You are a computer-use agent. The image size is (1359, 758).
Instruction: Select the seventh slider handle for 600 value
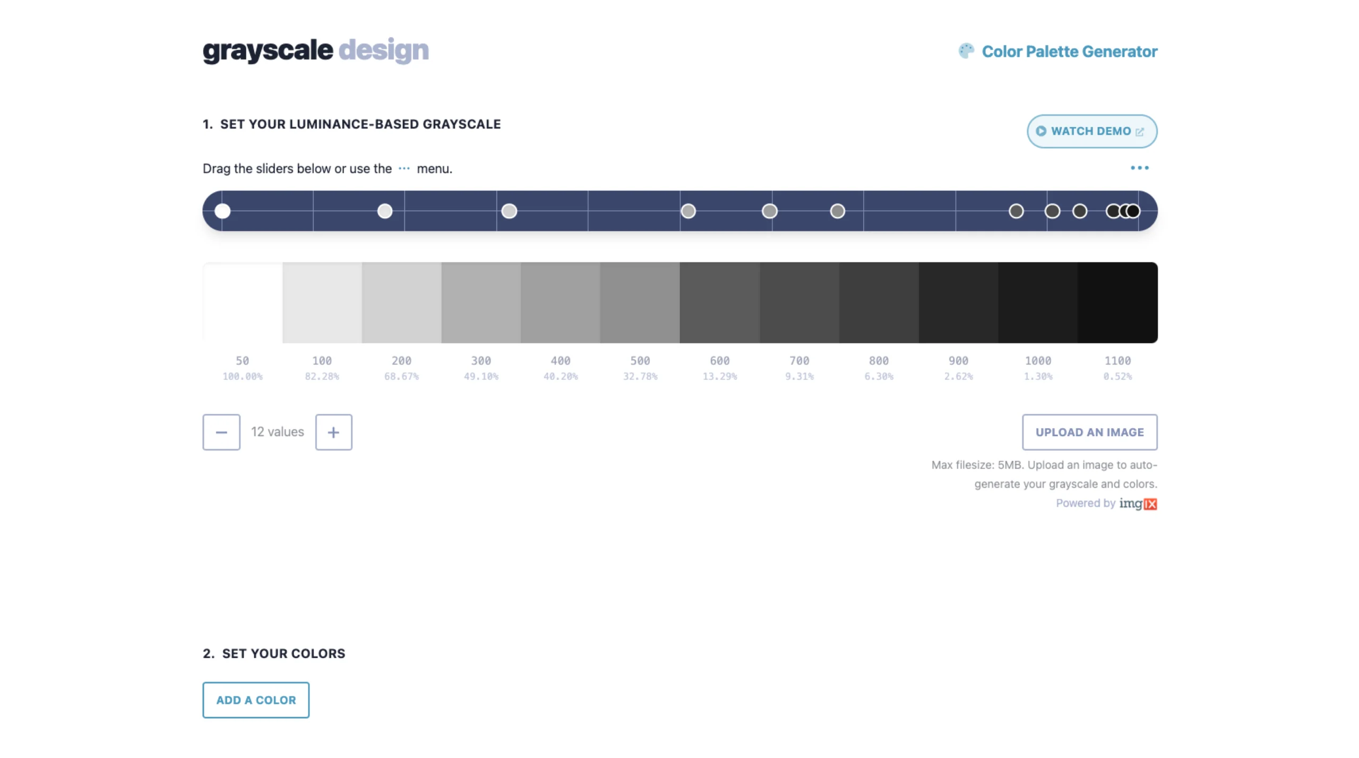click(1016, 211)
